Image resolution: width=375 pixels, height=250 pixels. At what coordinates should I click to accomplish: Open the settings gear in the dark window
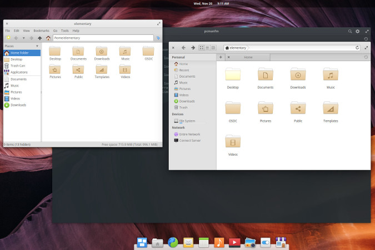click(x=358, y=32)
